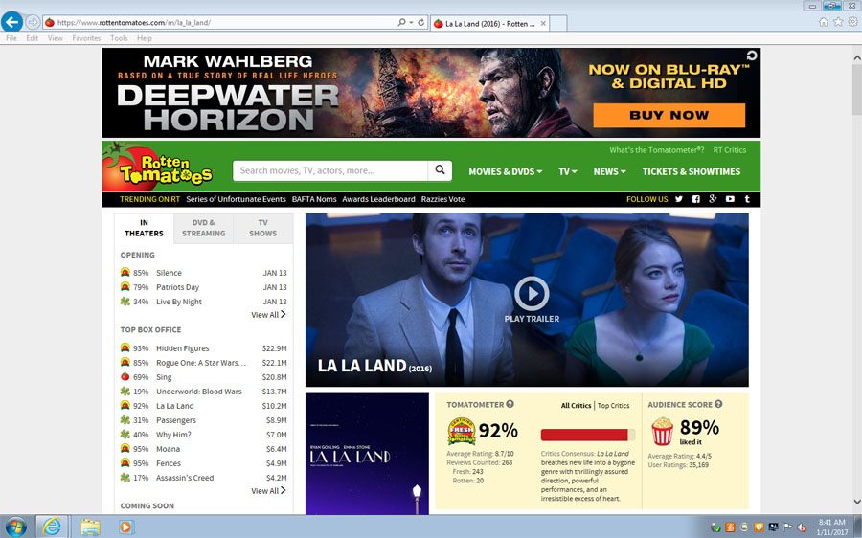This screenshot has height=538, width=862.
Task: Switch to the TV Shows tab
Action: point(262,228)
